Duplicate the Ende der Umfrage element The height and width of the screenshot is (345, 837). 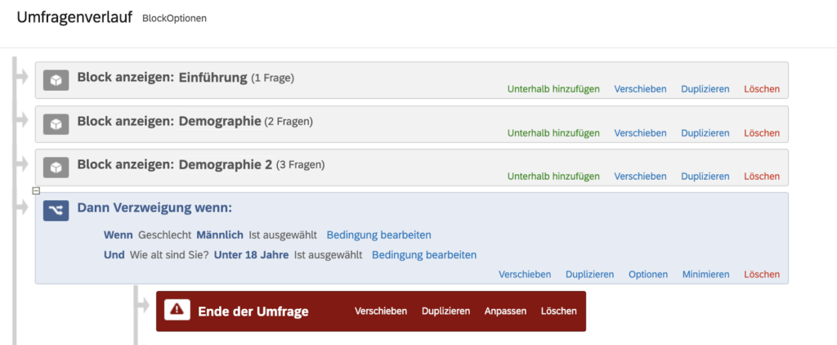pyautogui.click(x=445, y=311)
